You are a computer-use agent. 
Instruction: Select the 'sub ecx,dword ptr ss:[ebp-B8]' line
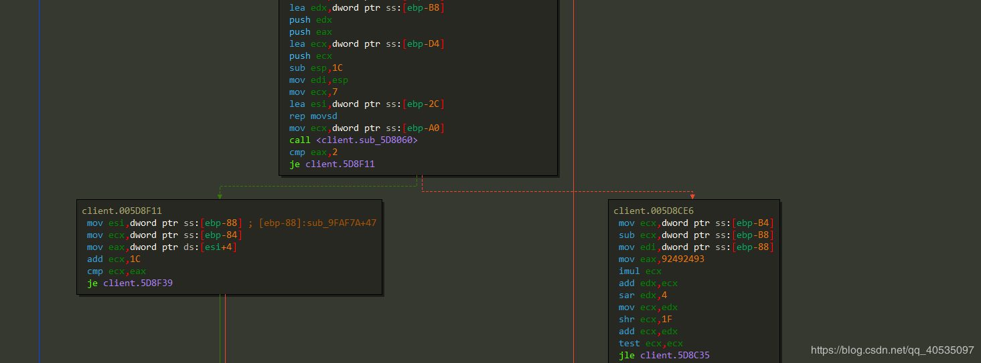(696, 235)
